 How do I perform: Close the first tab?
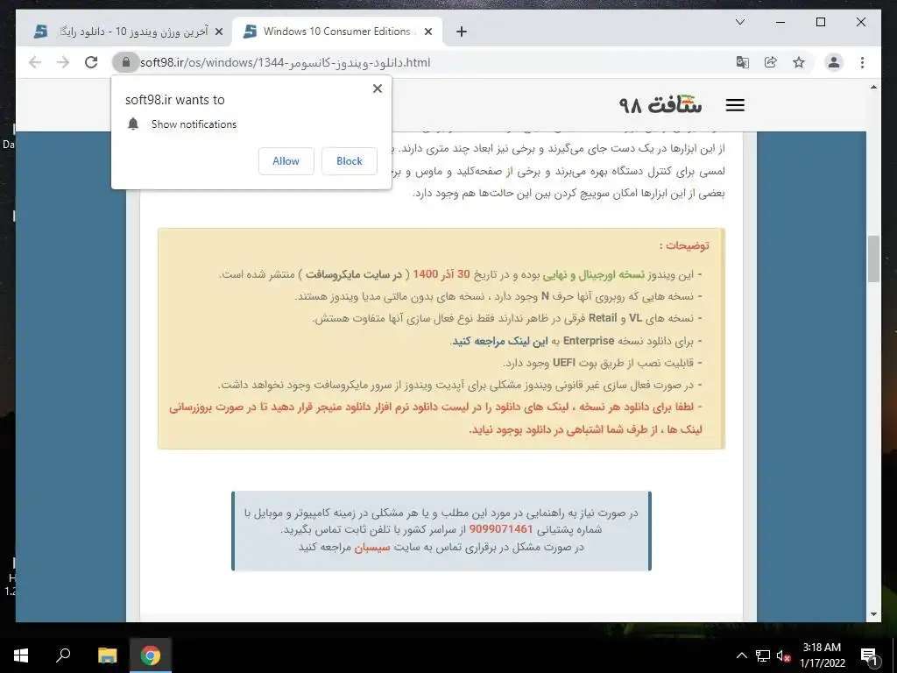218,32
